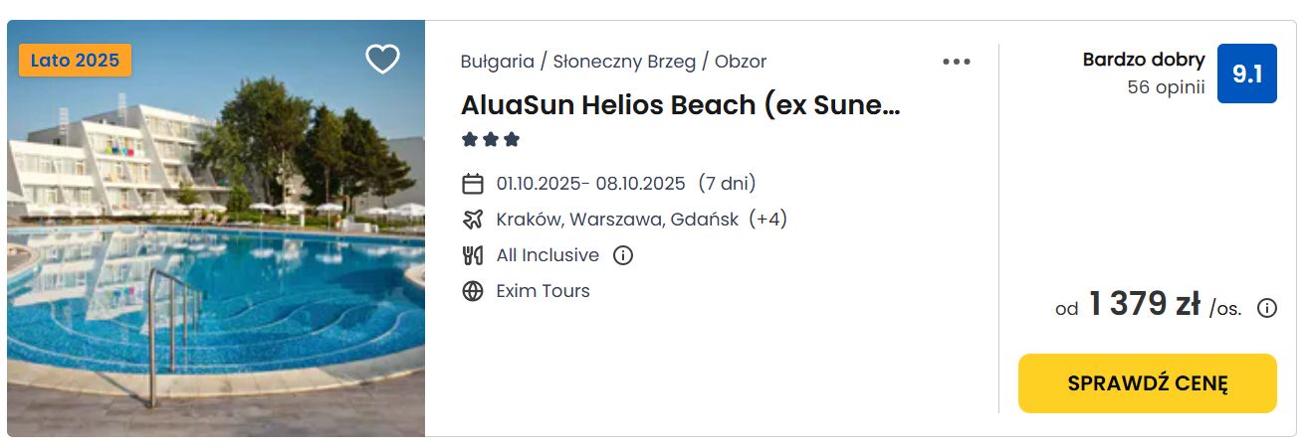Click the price info icon beside /os.
Screen dimensions: 1309x448
1267,308
